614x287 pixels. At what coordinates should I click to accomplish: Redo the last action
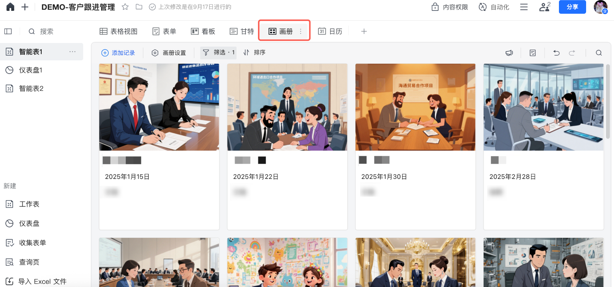pos(572,53)
